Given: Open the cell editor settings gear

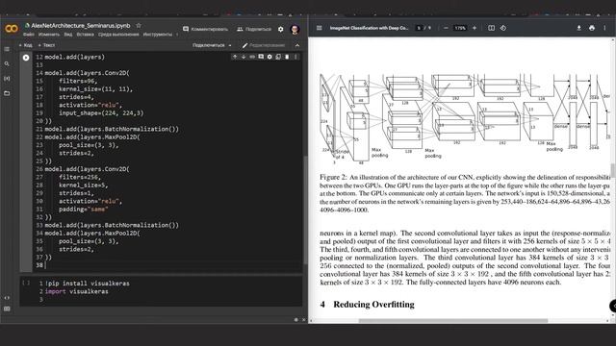Looking at the screenshot, I should 269,57.
